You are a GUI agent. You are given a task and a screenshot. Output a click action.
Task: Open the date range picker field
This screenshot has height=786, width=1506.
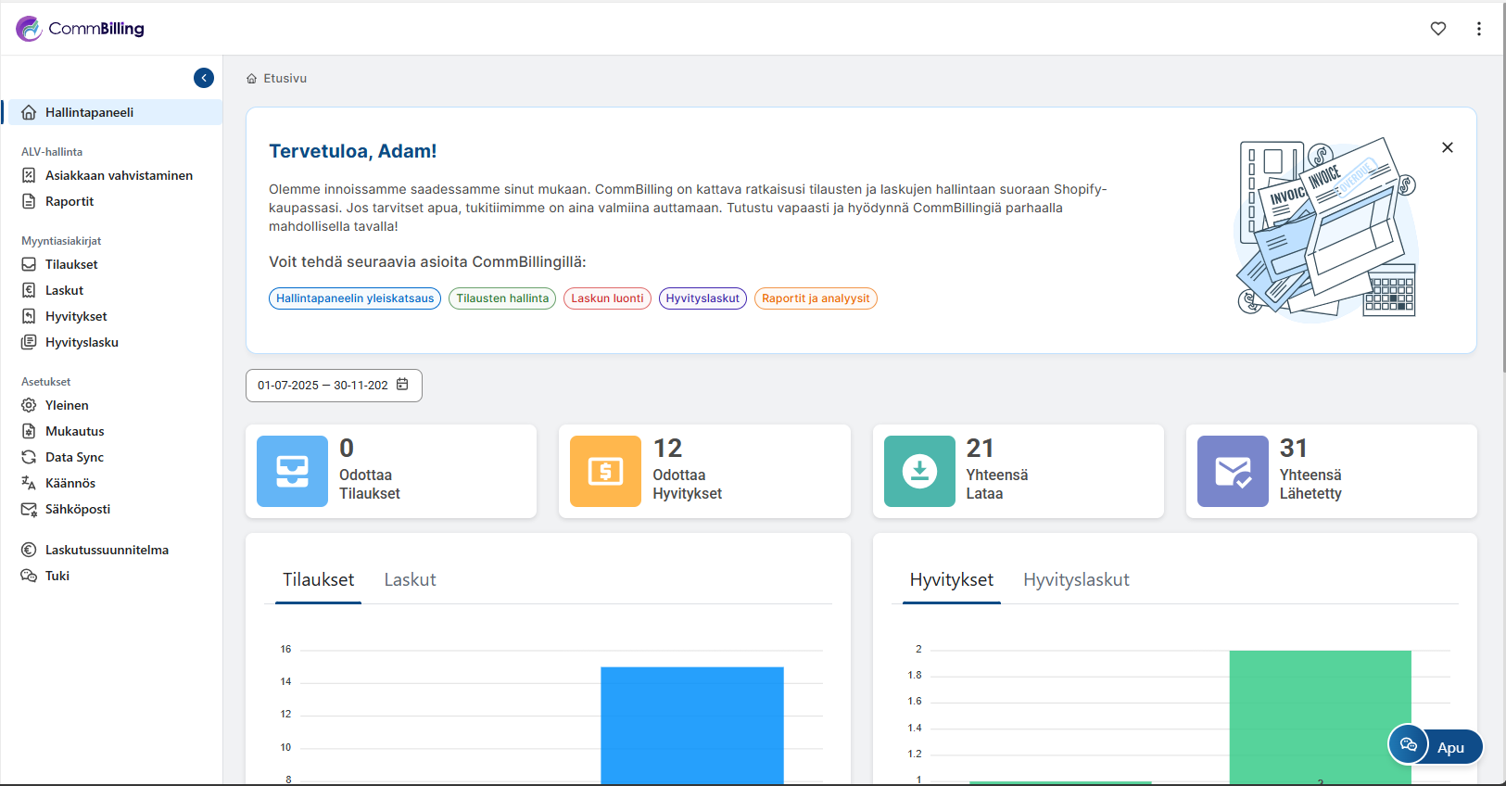pos(323,386)
